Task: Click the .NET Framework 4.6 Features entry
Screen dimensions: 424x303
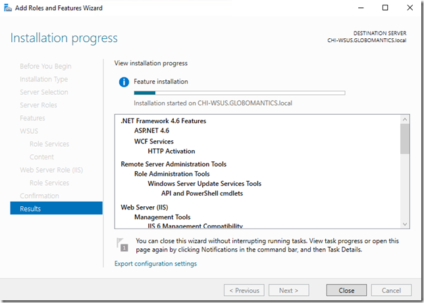Action: point(163,121)
